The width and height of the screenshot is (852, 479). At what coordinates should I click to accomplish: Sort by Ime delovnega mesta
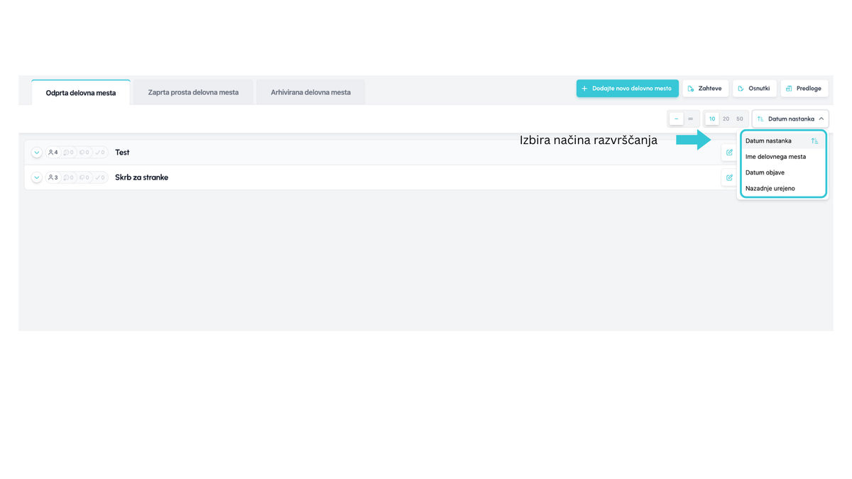pos(775,157)
